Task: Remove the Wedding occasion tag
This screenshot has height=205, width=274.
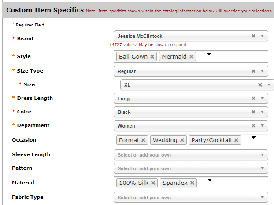Action: [x=182, y=140]
